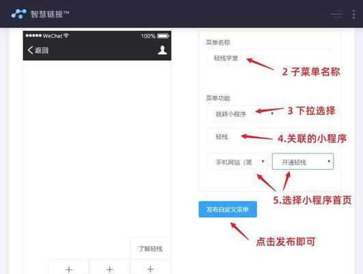Click the 智慧链接 logo icon
363x274 pixels.
click(x=18, y=14)
